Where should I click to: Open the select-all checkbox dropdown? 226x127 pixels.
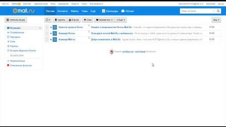[x=48, y=20]
